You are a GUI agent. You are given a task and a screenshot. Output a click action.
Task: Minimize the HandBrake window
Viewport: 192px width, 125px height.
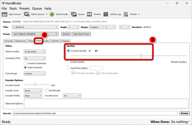[167, 3]
